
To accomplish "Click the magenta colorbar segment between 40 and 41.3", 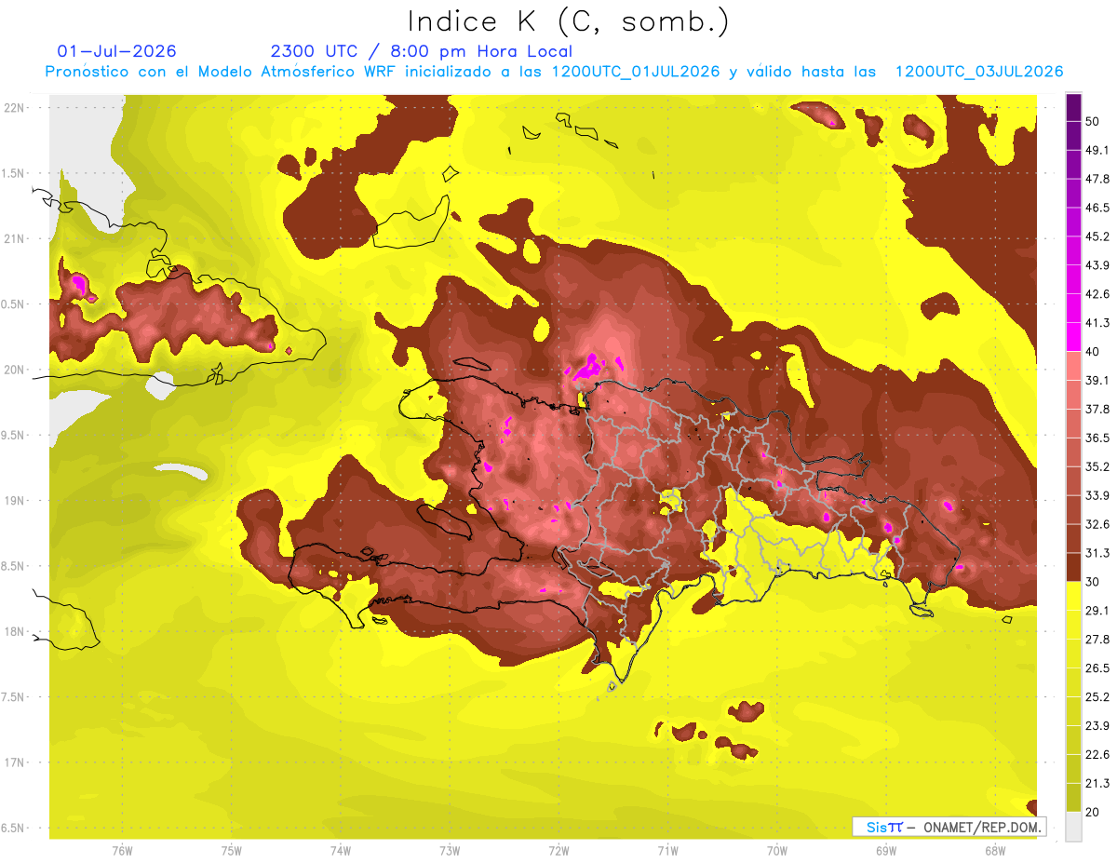I will (x=1073, y=337).
